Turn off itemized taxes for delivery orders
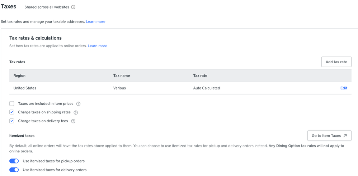The width and height of the screenshot is (358, 176). click(14, 170)
